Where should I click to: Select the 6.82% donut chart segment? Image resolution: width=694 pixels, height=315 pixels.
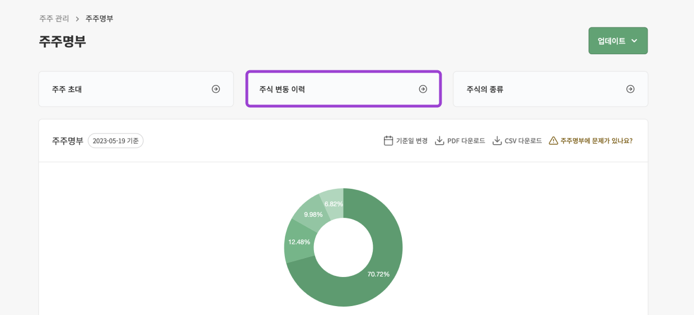(332, 201)
